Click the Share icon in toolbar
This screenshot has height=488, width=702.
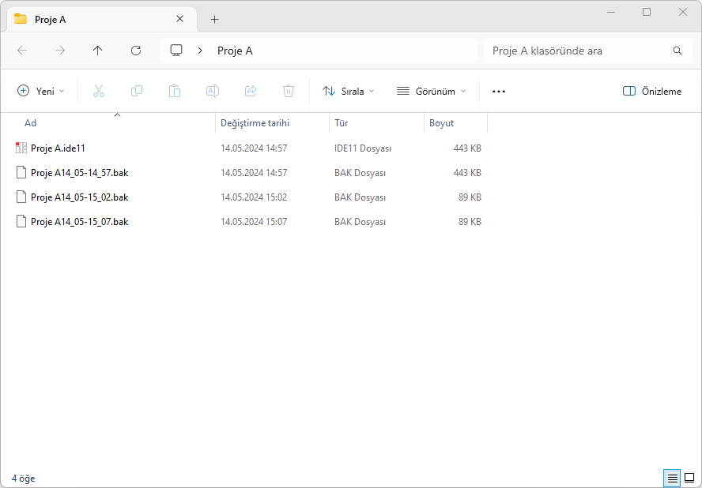click(251, 91)
